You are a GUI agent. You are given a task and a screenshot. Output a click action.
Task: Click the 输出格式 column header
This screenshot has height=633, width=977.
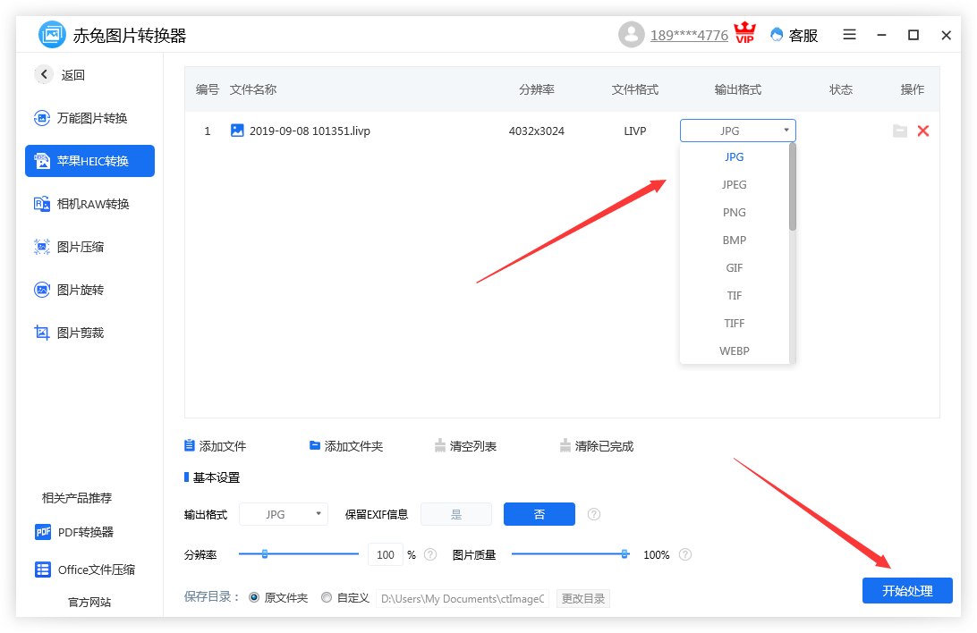[738, 89]
